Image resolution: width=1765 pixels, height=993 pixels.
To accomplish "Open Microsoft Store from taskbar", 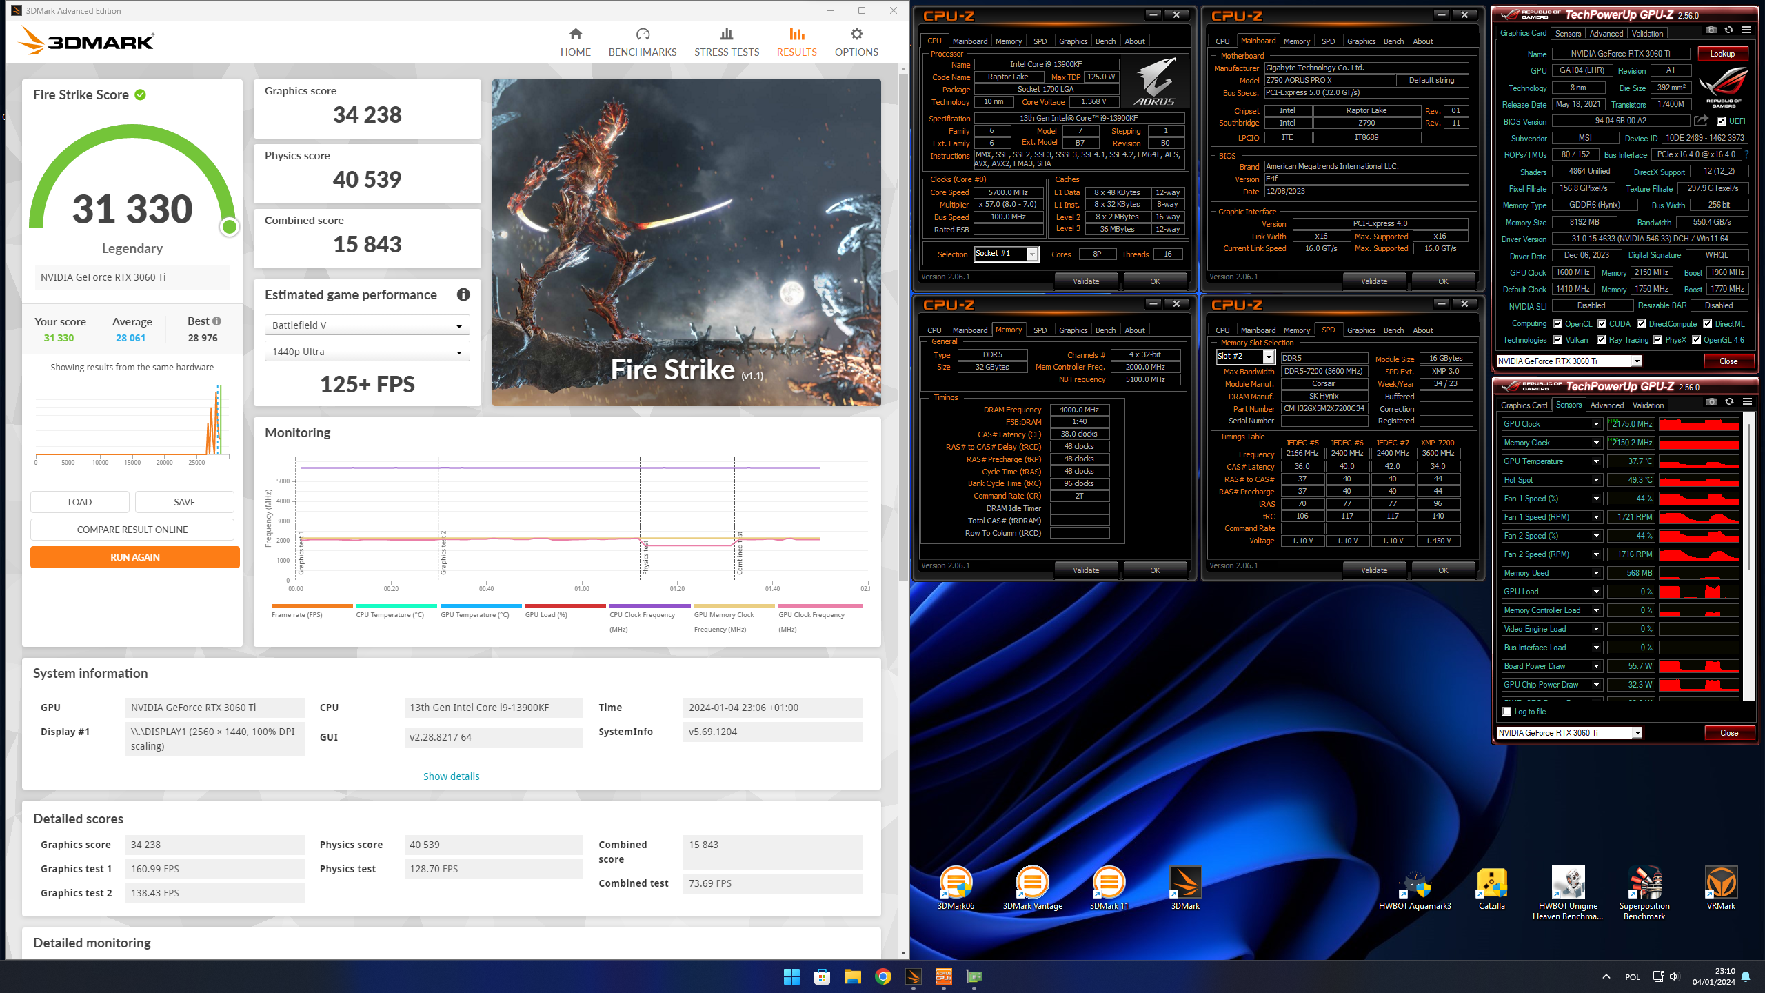I will 822,976.
